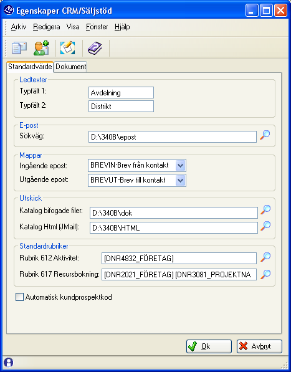Open lookup for Rubrik 612 Aktivitet
Screen dimensions: 291x372
click(265, 257)
